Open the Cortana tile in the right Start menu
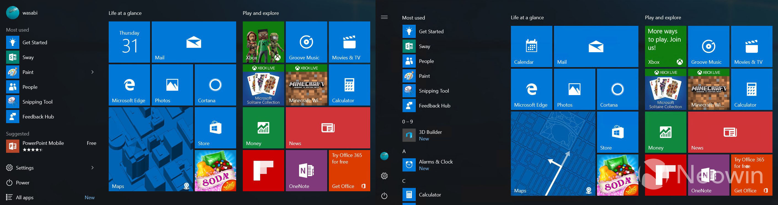 [x=618, y=89]
